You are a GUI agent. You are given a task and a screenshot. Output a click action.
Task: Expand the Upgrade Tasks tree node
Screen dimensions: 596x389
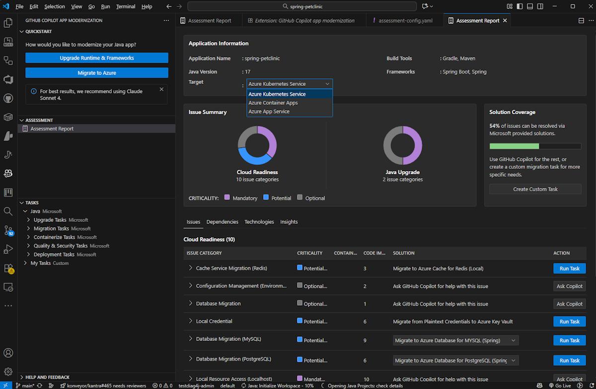point(29,220)
